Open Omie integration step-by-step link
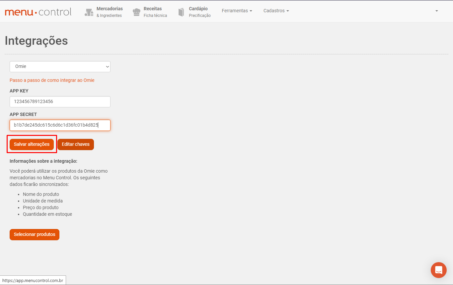This screenshot has height=285, width=453. tap(52, 80)
